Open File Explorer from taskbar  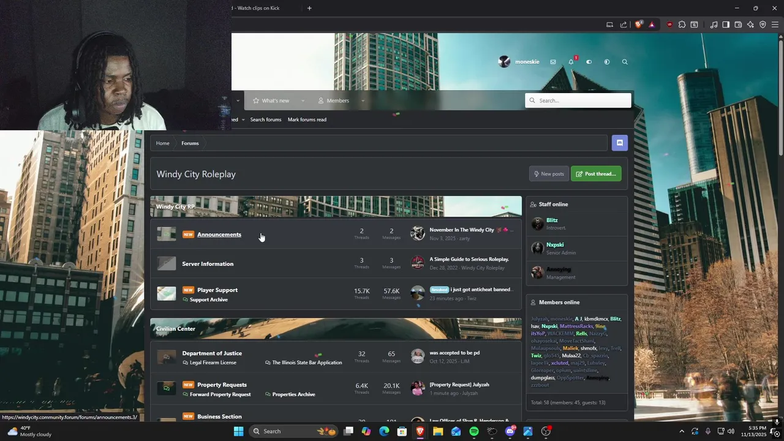pos(438,431)
